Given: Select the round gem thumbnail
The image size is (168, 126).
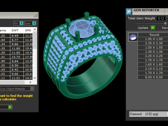Looking at the screenshot, I should point(133,37).
